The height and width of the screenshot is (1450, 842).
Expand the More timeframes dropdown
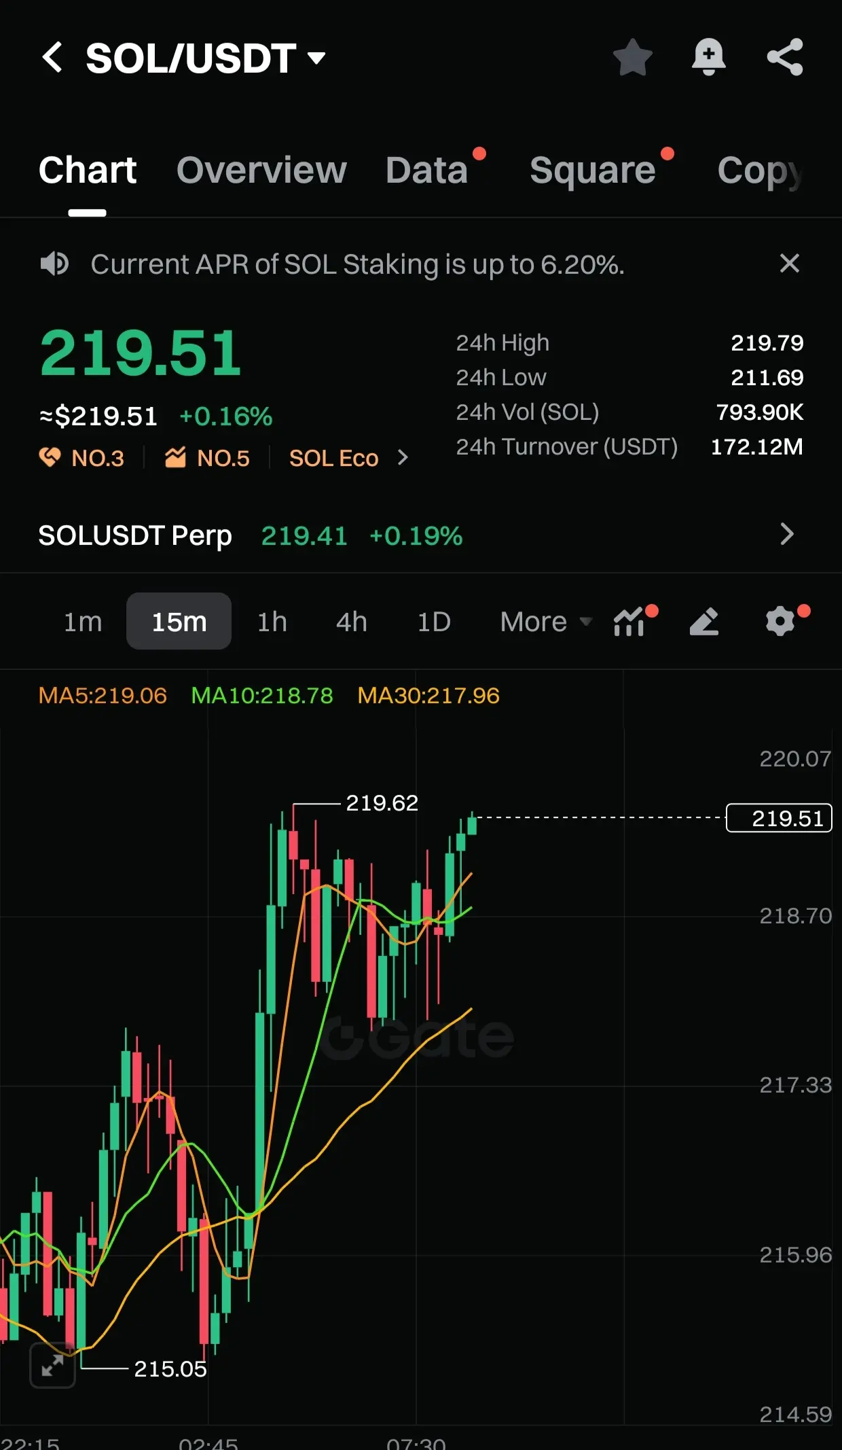tap(546, 621)
